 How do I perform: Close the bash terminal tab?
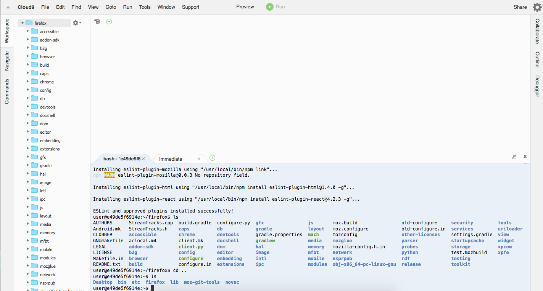pyautogui.click(x=143, y=159)
